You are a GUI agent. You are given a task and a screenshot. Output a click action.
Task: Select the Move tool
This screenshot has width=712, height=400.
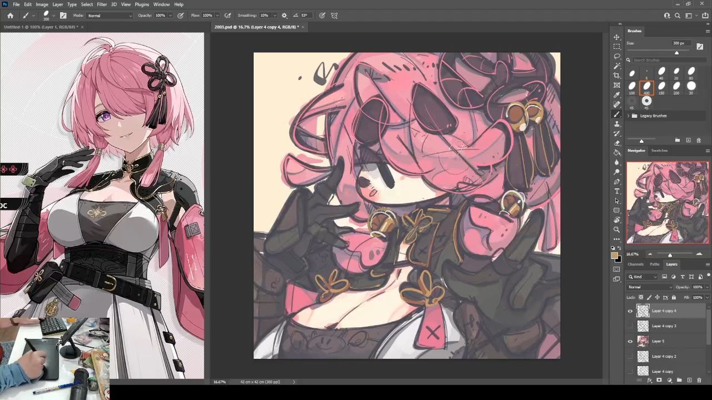[x=617, y=37]
